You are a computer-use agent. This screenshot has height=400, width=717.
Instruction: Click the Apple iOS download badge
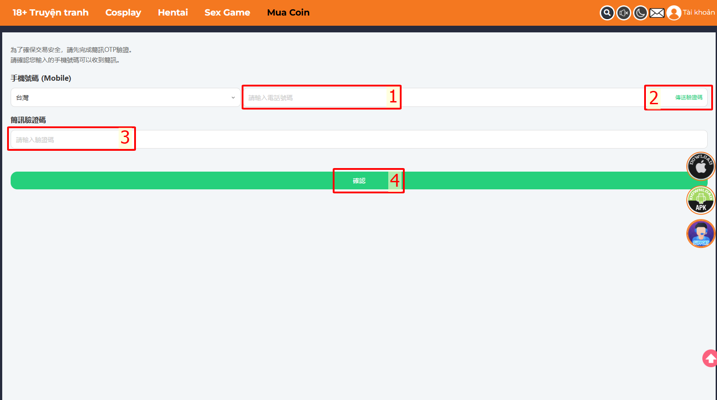[701, 166]
